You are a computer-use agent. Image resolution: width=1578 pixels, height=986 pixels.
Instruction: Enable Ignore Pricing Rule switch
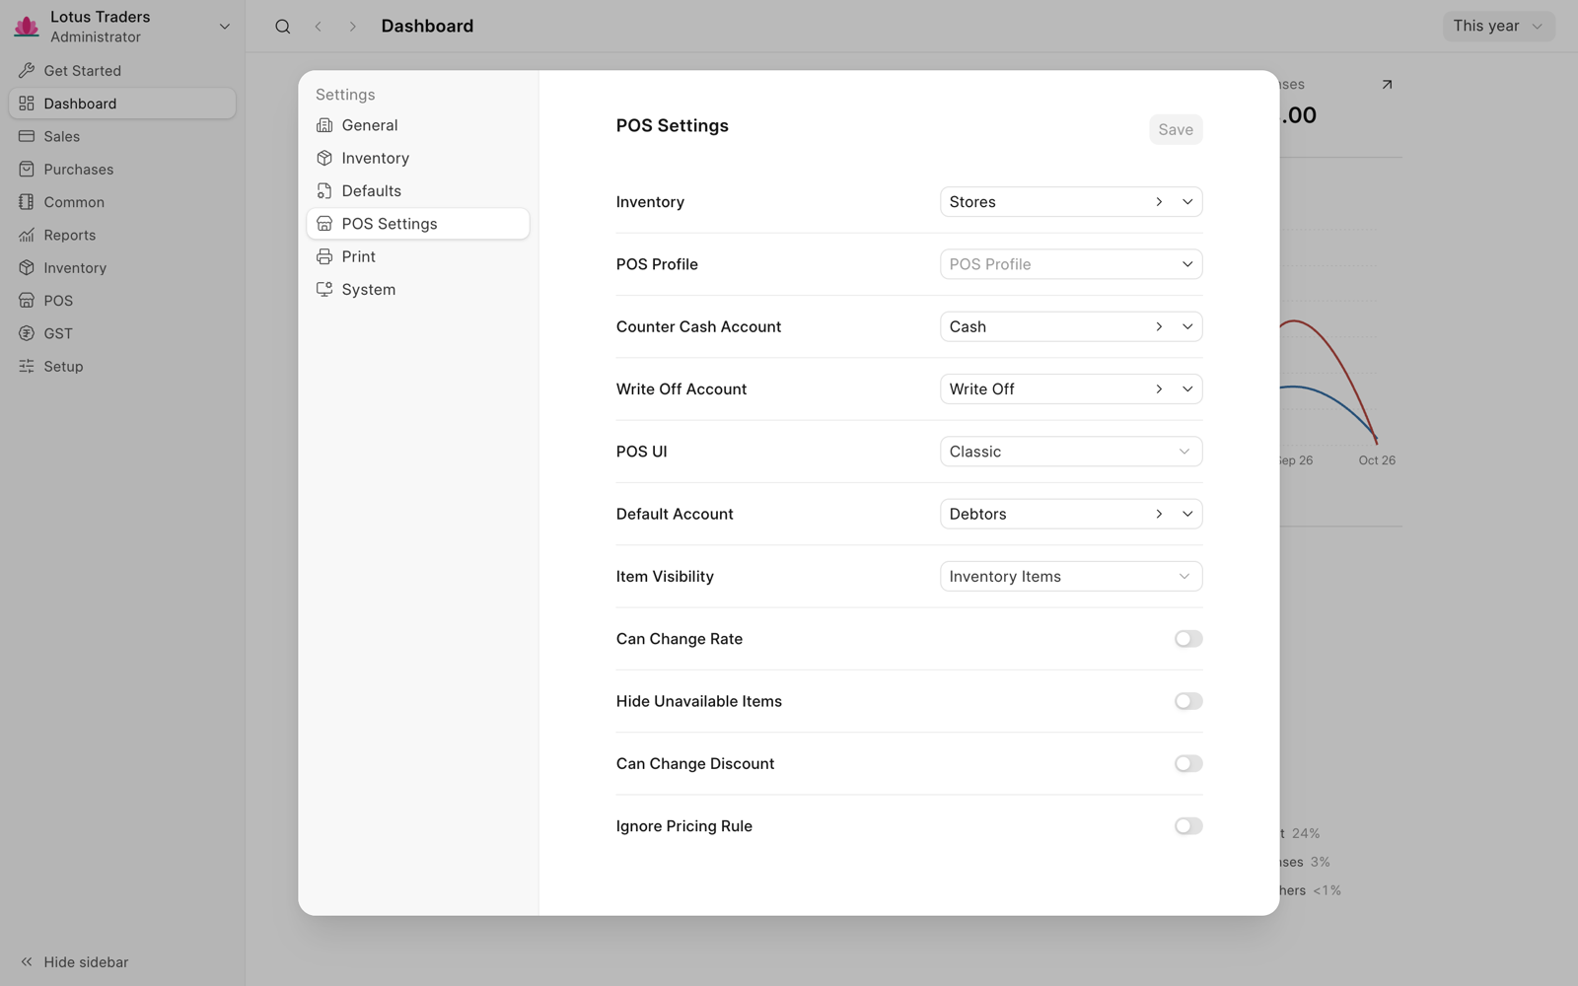[x=1188, y=826]
